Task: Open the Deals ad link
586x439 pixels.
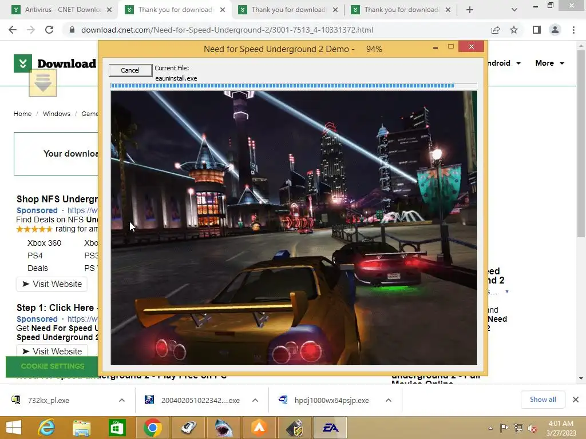Action: [37, 269]
